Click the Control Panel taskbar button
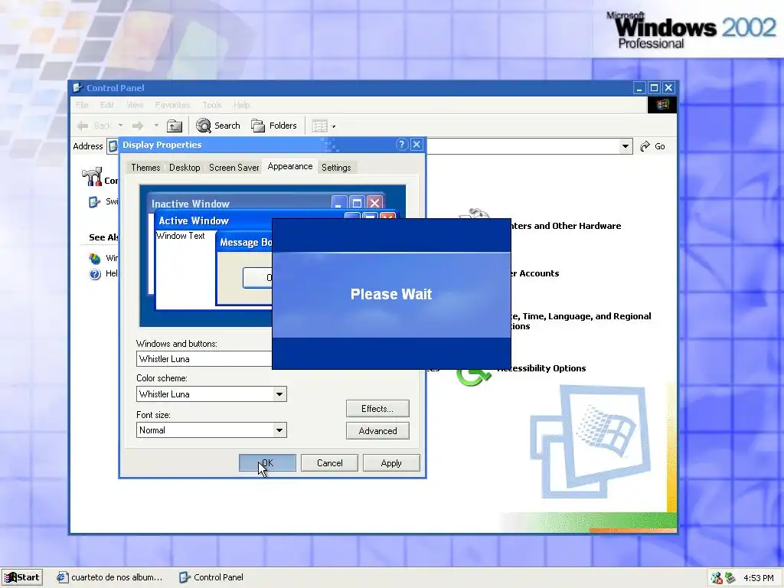The image size is (784, 588). coord(211,577)
